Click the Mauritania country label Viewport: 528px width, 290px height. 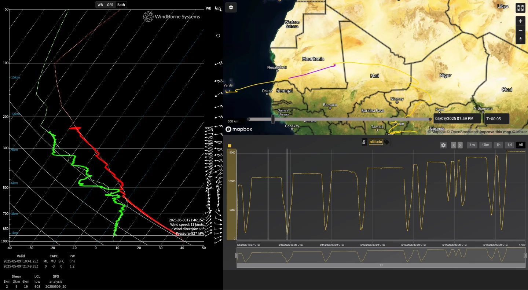click(313, 59)
